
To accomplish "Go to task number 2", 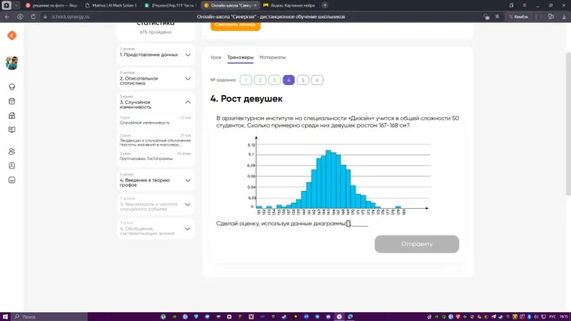I will 260,80.
